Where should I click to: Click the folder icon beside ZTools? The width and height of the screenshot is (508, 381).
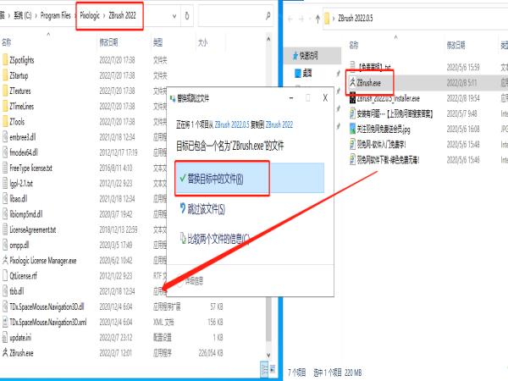coord(5,122)
